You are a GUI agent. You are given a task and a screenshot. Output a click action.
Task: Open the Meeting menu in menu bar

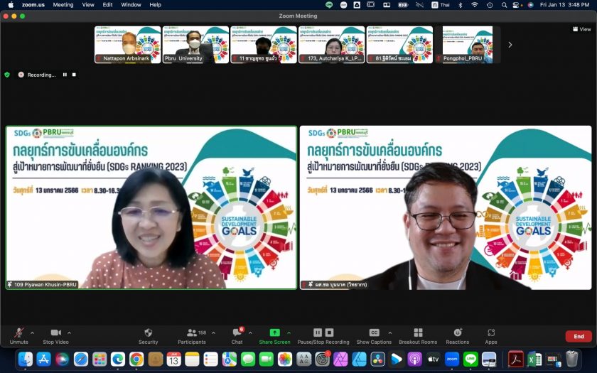pyautogui.click(x=63, y=5)
